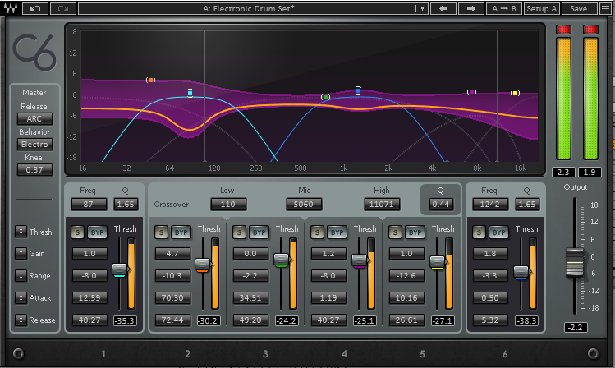The width and height of the screenshot is (615, 368).
Task: Click the band 6 Q value 1.65
Action: [527, 204]
